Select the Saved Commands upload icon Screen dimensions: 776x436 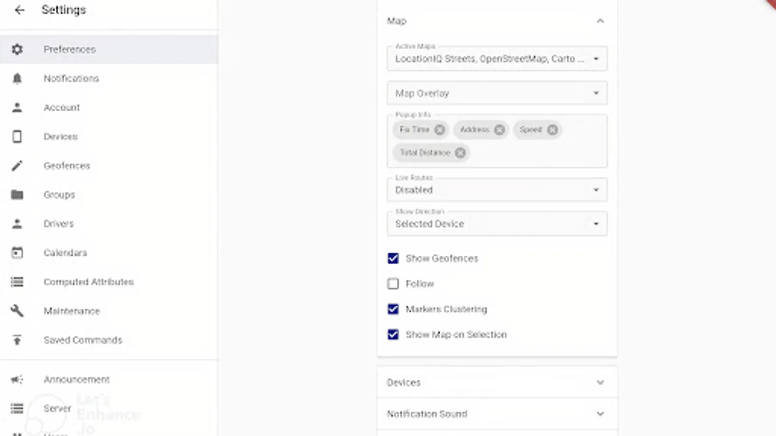(17, 340)
